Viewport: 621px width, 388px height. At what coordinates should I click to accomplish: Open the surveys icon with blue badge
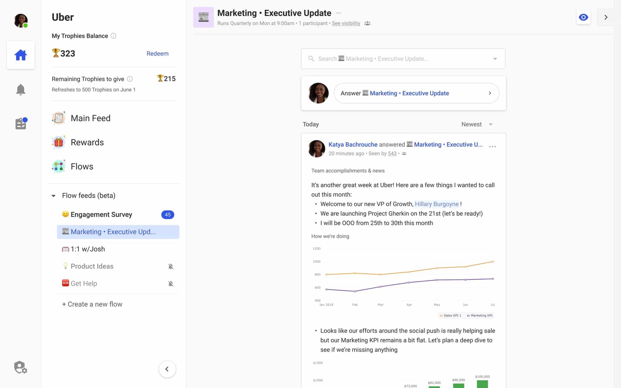(20, 123)
